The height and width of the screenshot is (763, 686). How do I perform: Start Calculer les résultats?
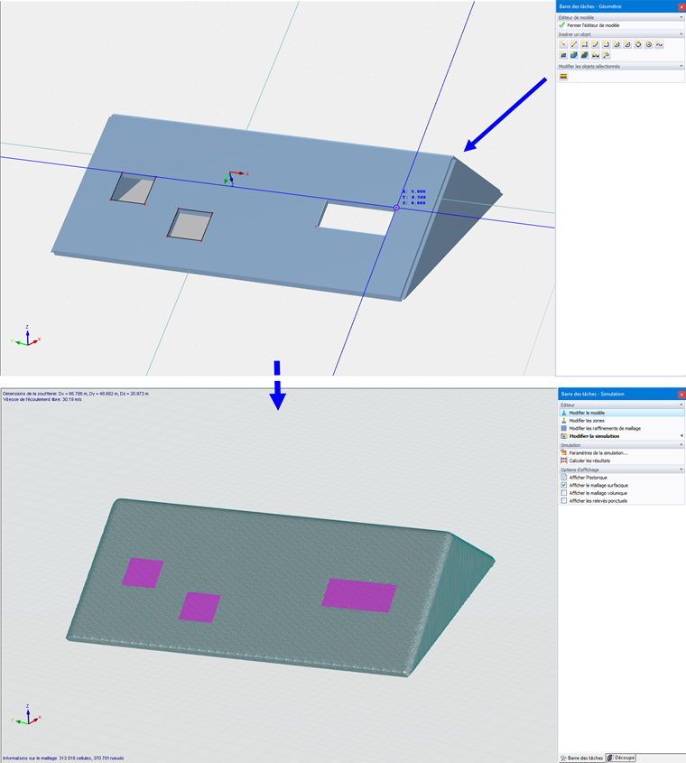(x=621, y=461)
